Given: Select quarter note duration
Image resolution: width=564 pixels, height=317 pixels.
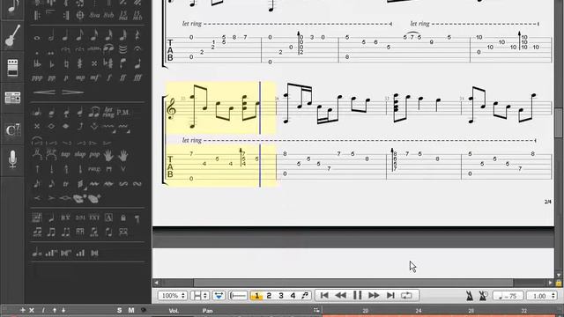Looking at the screenshot, I should (65, 36).
